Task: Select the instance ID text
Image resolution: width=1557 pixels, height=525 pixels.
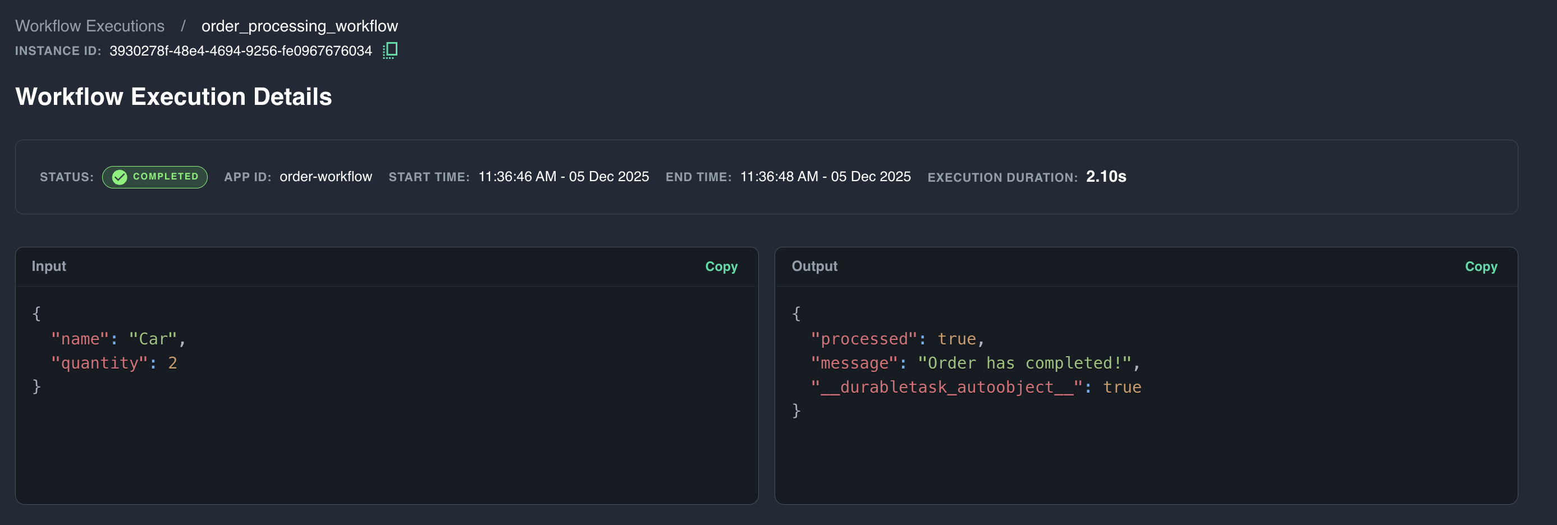Action: pos(241,50)
